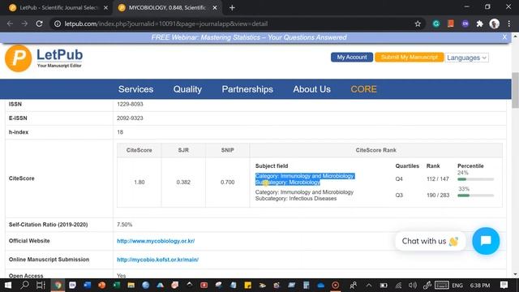Click the SJR value 0.382
Viewport: 519px width, 292px height.
183,182
